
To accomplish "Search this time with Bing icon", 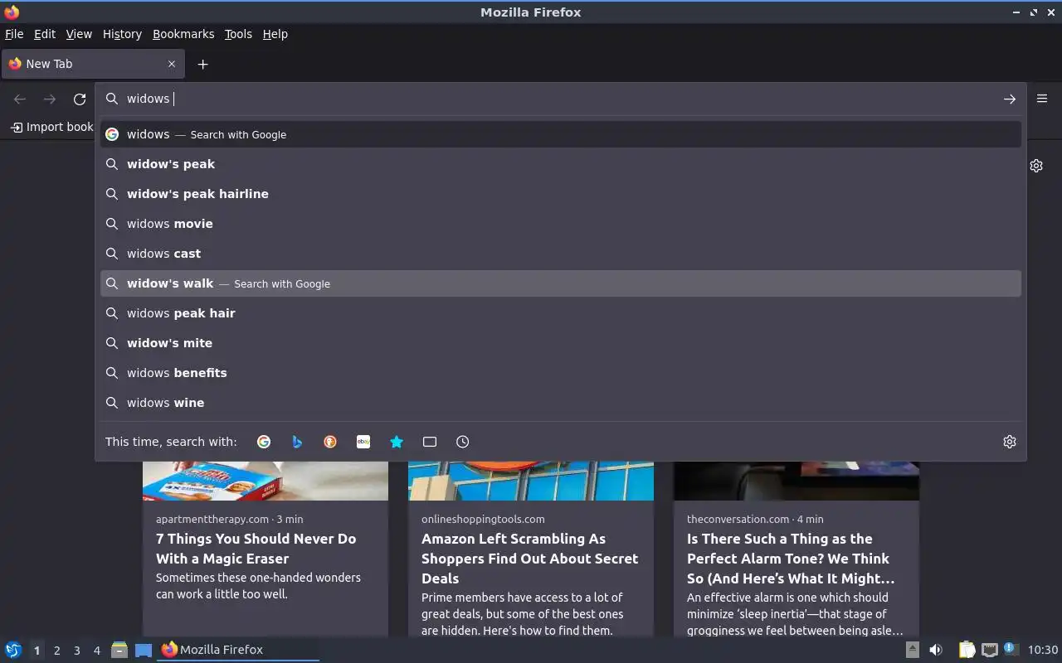I will coord(297,442).
